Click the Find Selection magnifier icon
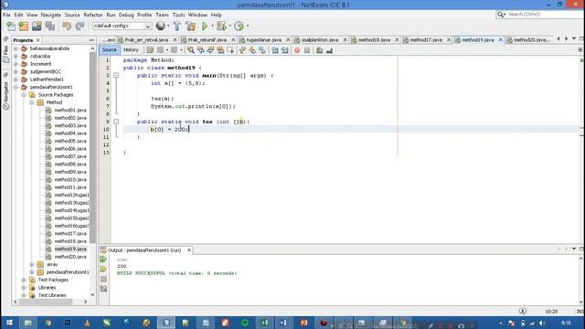585x329 pixels. click(x=191, y=50)
